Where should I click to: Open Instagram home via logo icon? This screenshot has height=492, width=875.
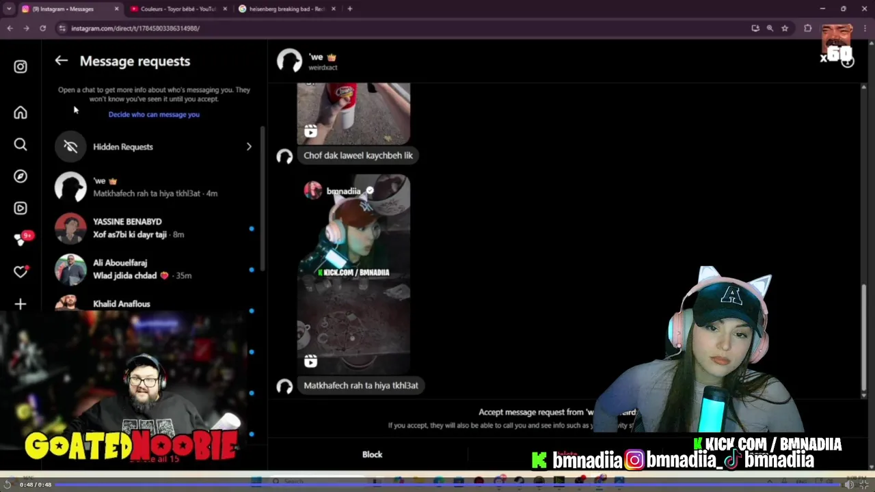pyautogui.click(x=21, y=66)
